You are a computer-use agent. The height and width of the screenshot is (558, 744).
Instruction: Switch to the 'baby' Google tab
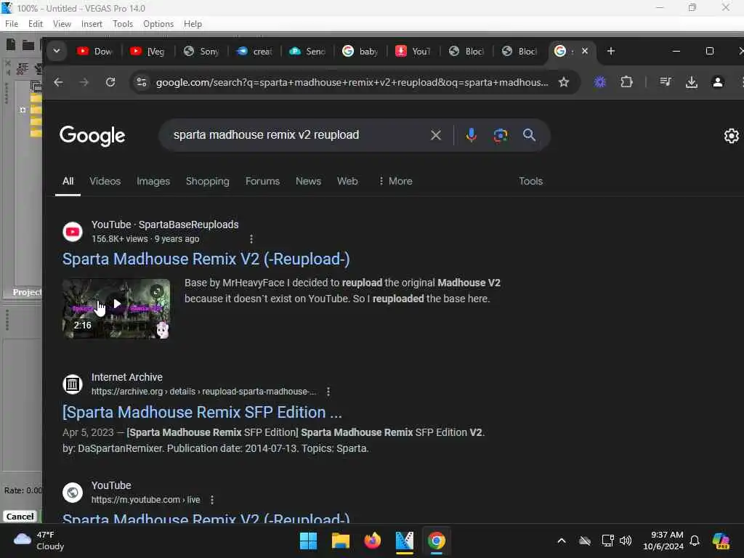tap(360, 51)
